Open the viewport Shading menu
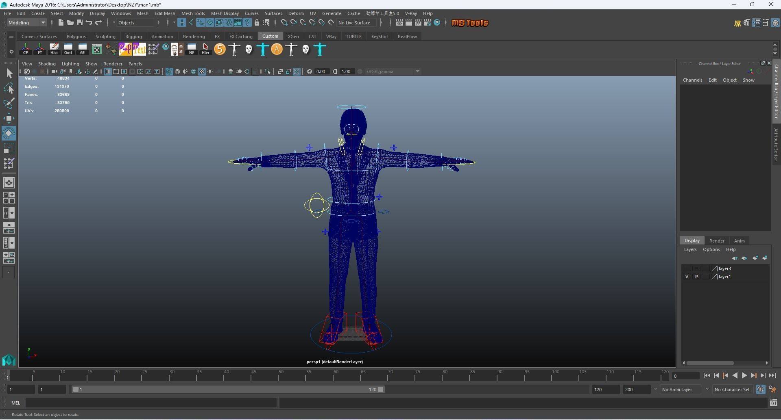 [47, 64]
